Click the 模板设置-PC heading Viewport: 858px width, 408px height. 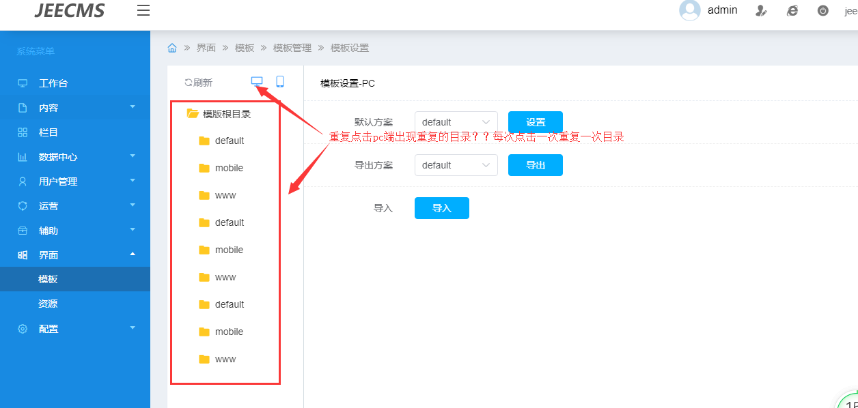pyautogui.click(x=348, y=83)
